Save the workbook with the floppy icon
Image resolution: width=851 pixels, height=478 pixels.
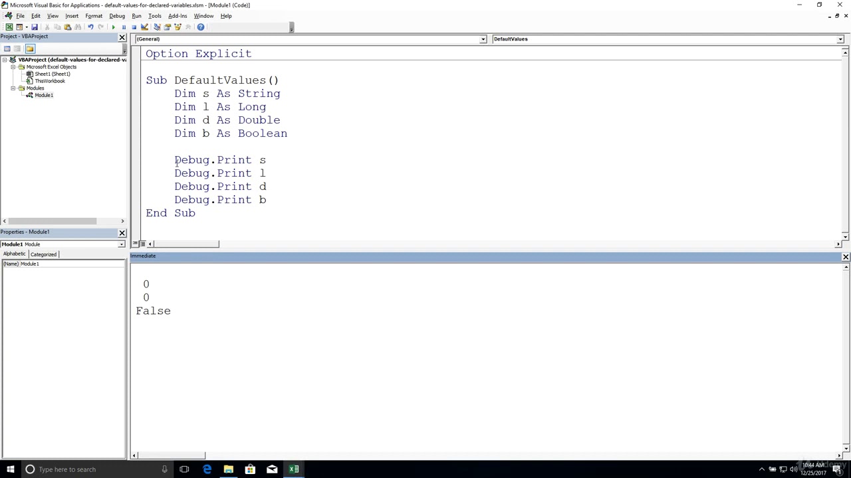point(35,27)
